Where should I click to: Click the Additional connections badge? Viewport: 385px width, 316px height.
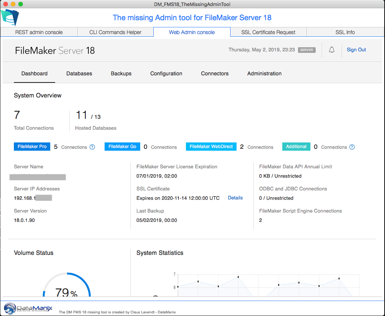[x=296, y=147]
